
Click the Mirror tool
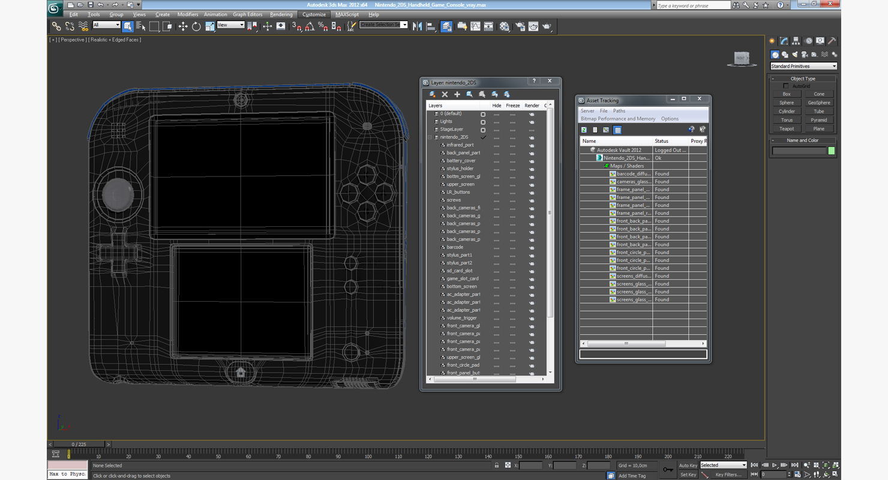(x=418, y=26)
